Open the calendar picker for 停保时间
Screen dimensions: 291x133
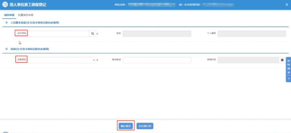pyautogui.click(x=282, y=60)
